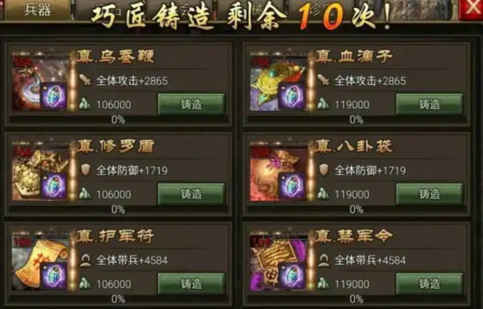
Task: Click the ore cost icon beside 119000 for 真.血滴子
Action: pyautogui.click(x=324, y=104)
